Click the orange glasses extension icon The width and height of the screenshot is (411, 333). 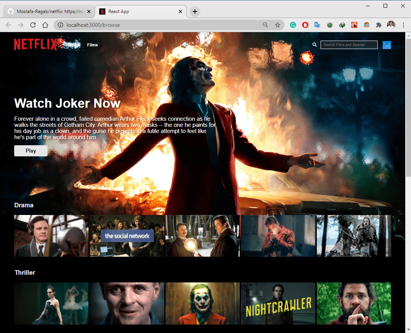pyautogui.click(x=367, y=25)
